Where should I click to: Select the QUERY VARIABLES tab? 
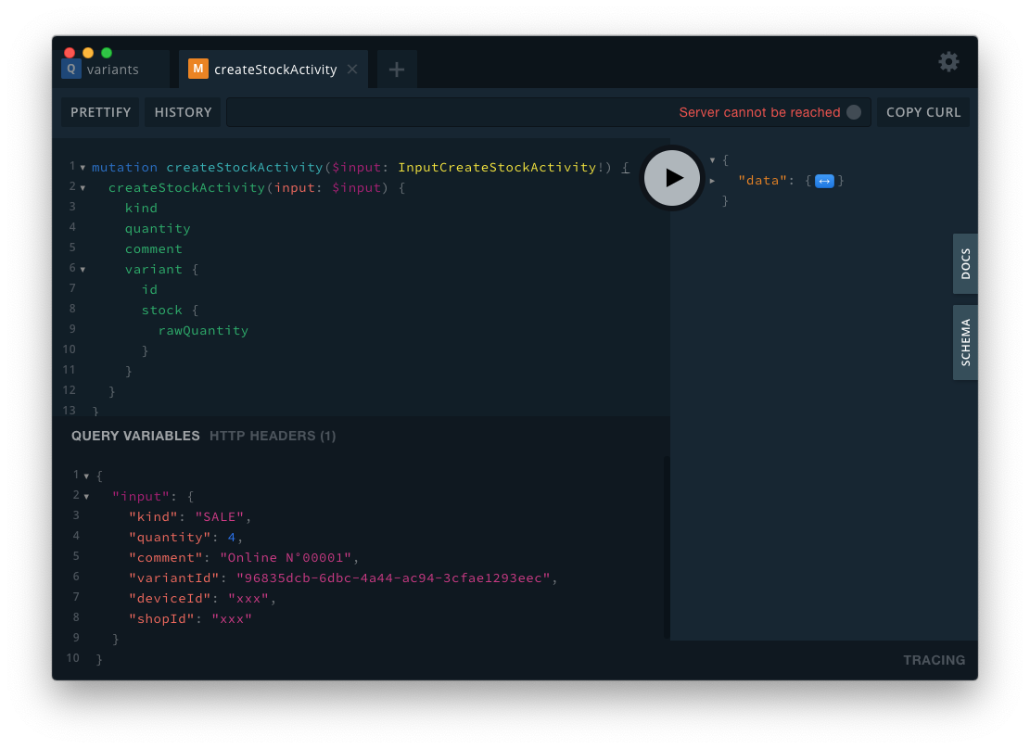pos(135,436)
